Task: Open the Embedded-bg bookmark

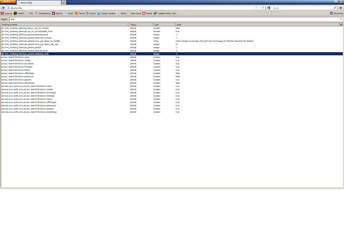Action: 43,13
